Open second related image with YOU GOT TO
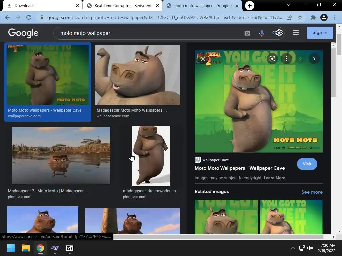Viewport: 342px width, 256px height. tap(291, 217)
